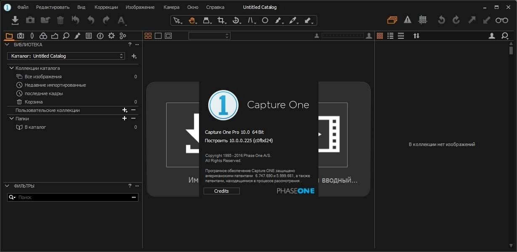Toggle the viewer proof margin icon
The height and width of the screenshot is (252, 517).
[x=168, y=36]
